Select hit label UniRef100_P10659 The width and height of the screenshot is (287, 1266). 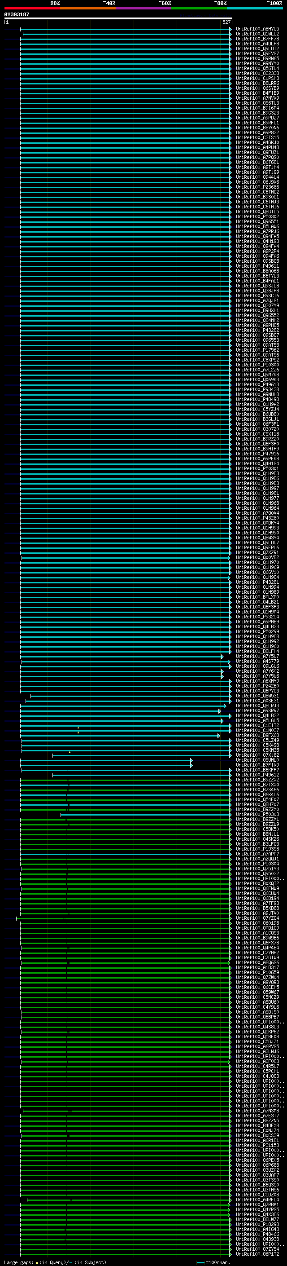coord(257,973)
